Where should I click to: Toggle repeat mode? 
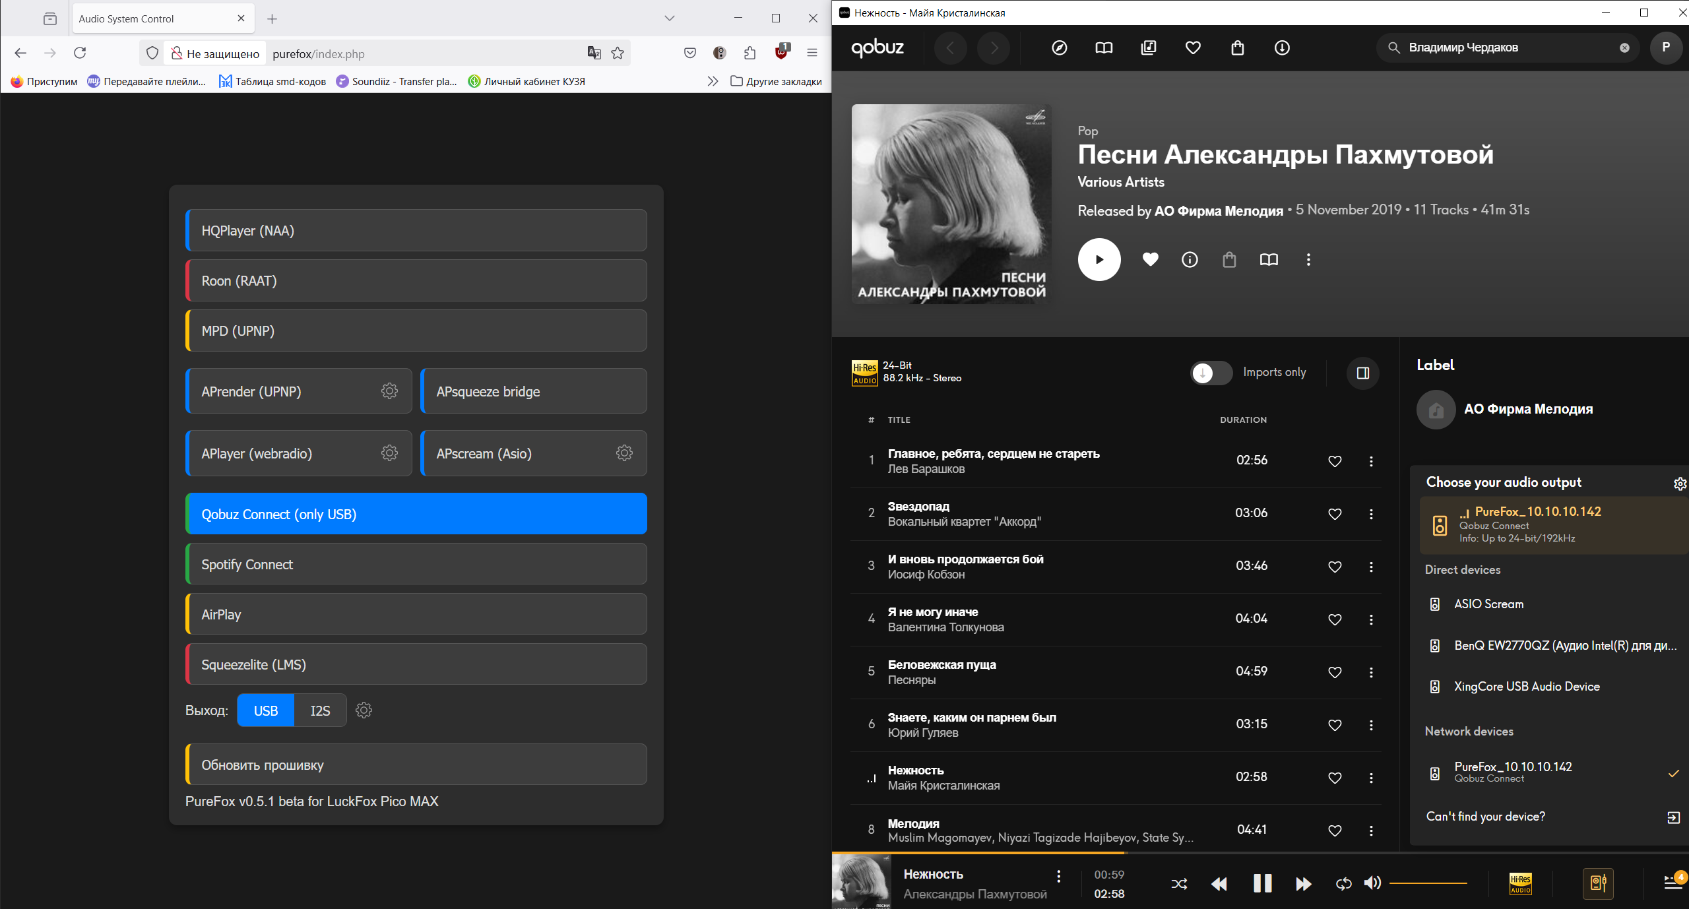point(1343,884)
